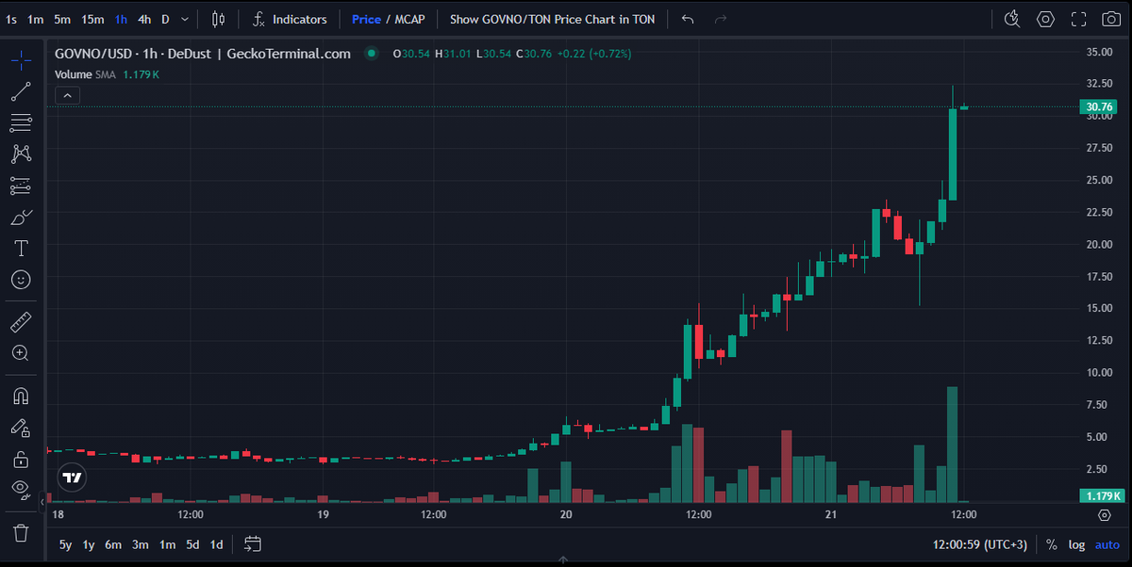Click the TradingView logo

(x=72, y=478)
